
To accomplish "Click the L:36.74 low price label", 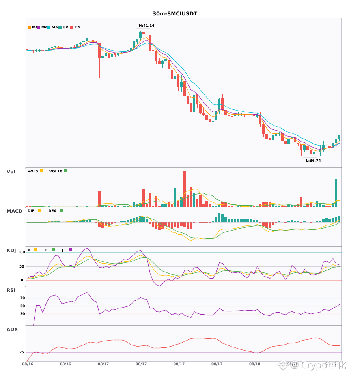I will coord(314,161).
